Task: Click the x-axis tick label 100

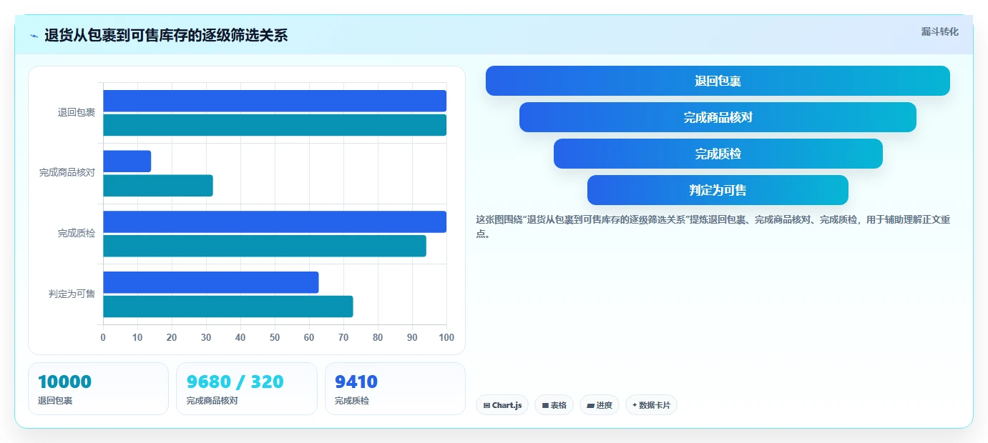Action: coord(446,337)
